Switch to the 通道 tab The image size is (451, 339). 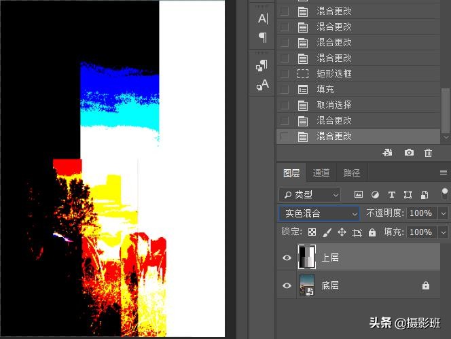pos(321,173)
